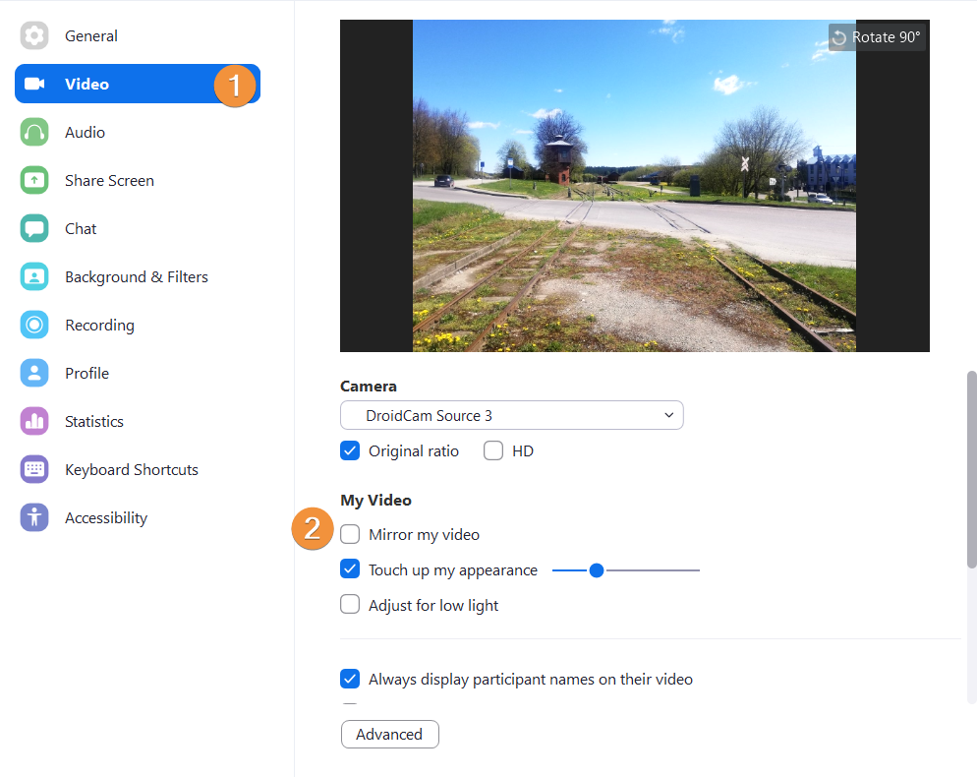Enable Mirror my video checkbox
The image size is (977, 777).
pos(350,535)
